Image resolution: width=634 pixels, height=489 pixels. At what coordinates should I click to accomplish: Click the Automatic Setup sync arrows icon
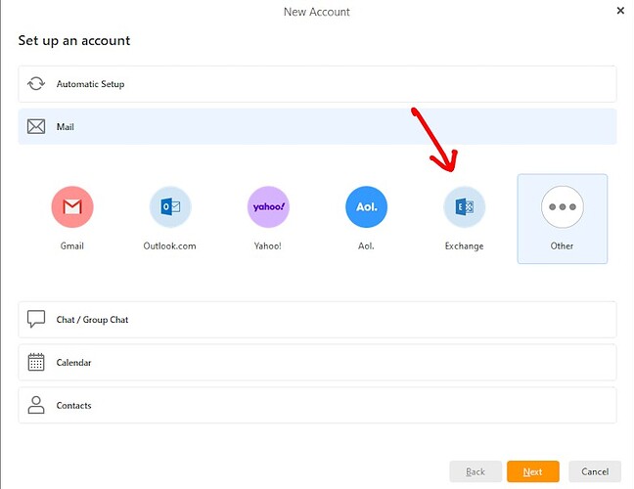[36, 84]
